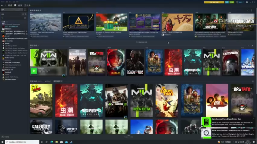
Task: Switch to the 库 library tab
Action: [15, 5]
